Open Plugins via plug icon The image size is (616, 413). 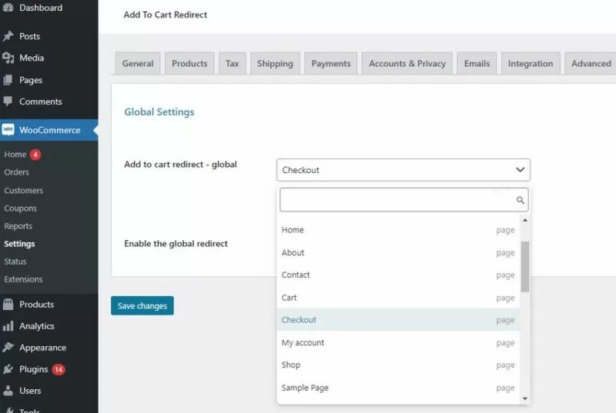click(8, 369)
